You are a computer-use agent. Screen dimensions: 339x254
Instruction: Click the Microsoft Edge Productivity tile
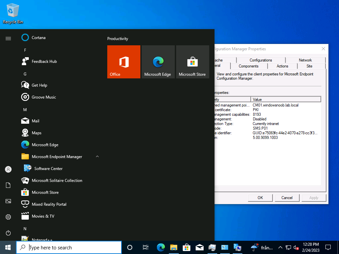(158, 62)
